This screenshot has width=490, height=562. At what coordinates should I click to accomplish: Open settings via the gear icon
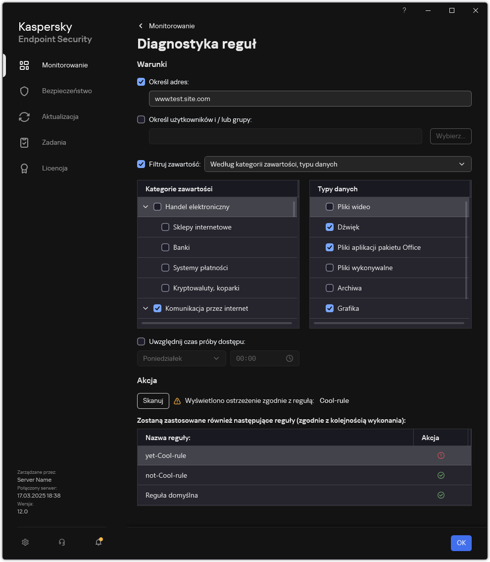click(x=25, y=542)
